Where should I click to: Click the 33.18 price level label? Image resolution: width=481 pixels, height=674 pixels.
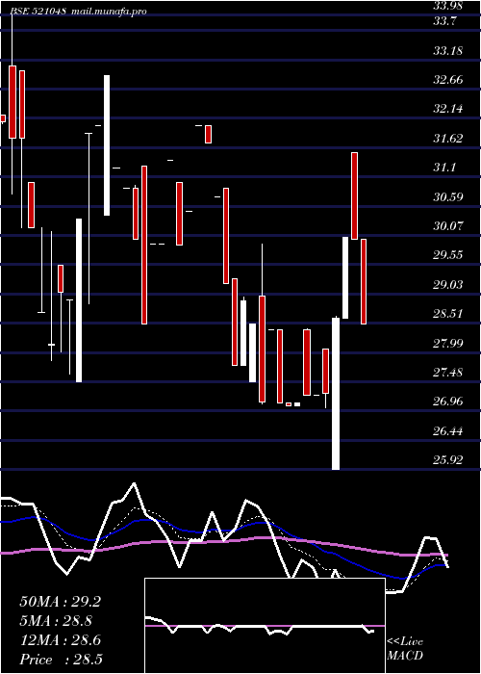pos(448,51)
